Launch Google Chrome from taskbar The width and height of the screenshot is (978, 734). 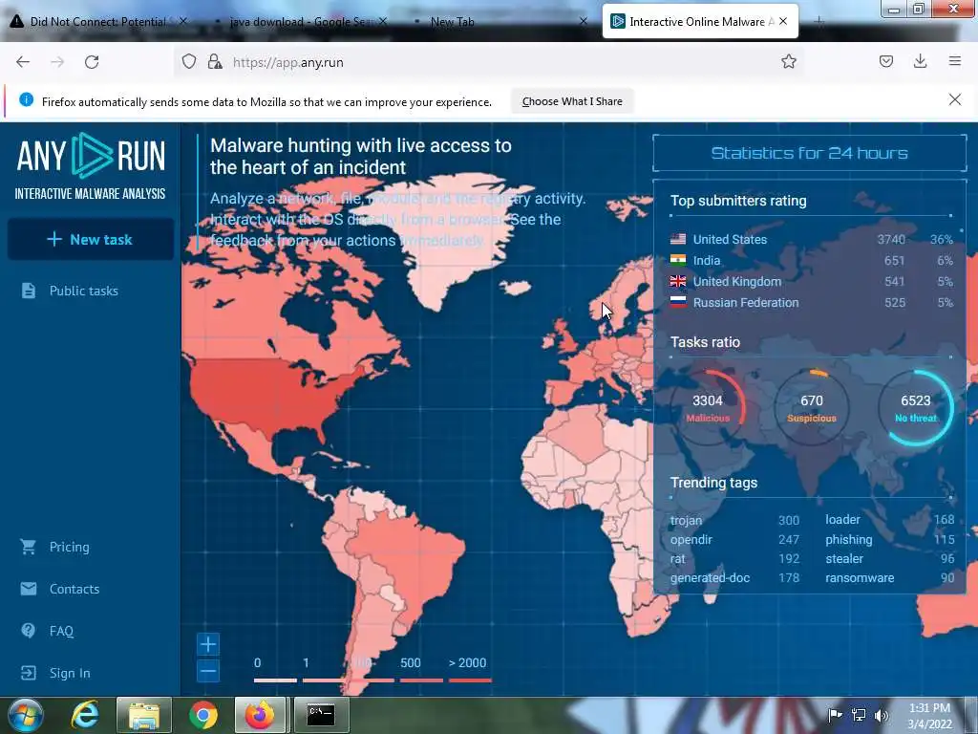pyautogui.click(x=203, y=715)
